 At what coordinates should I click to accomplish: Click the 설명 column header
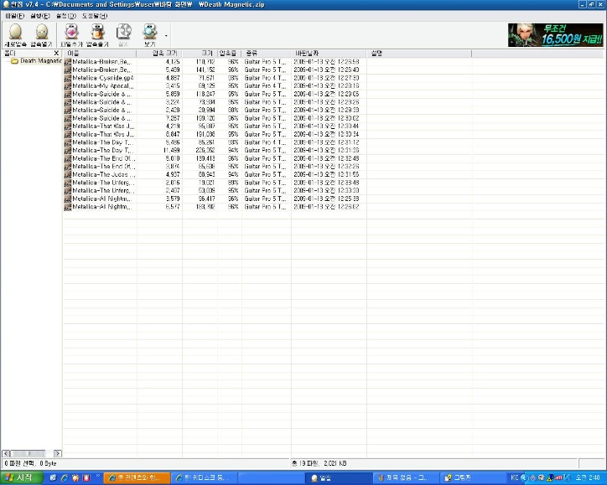click(419, 54)
